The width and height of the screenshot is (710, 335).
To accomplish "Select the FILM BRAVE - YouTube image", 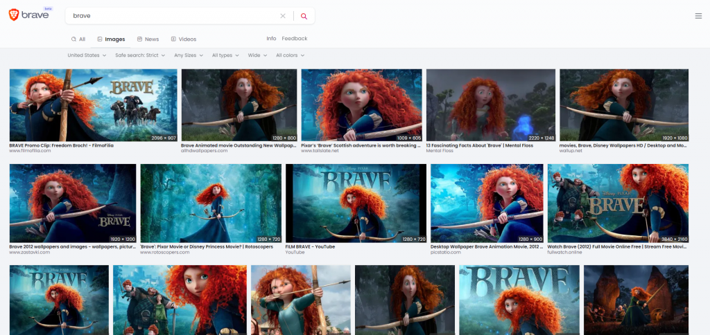I will 356,203.
